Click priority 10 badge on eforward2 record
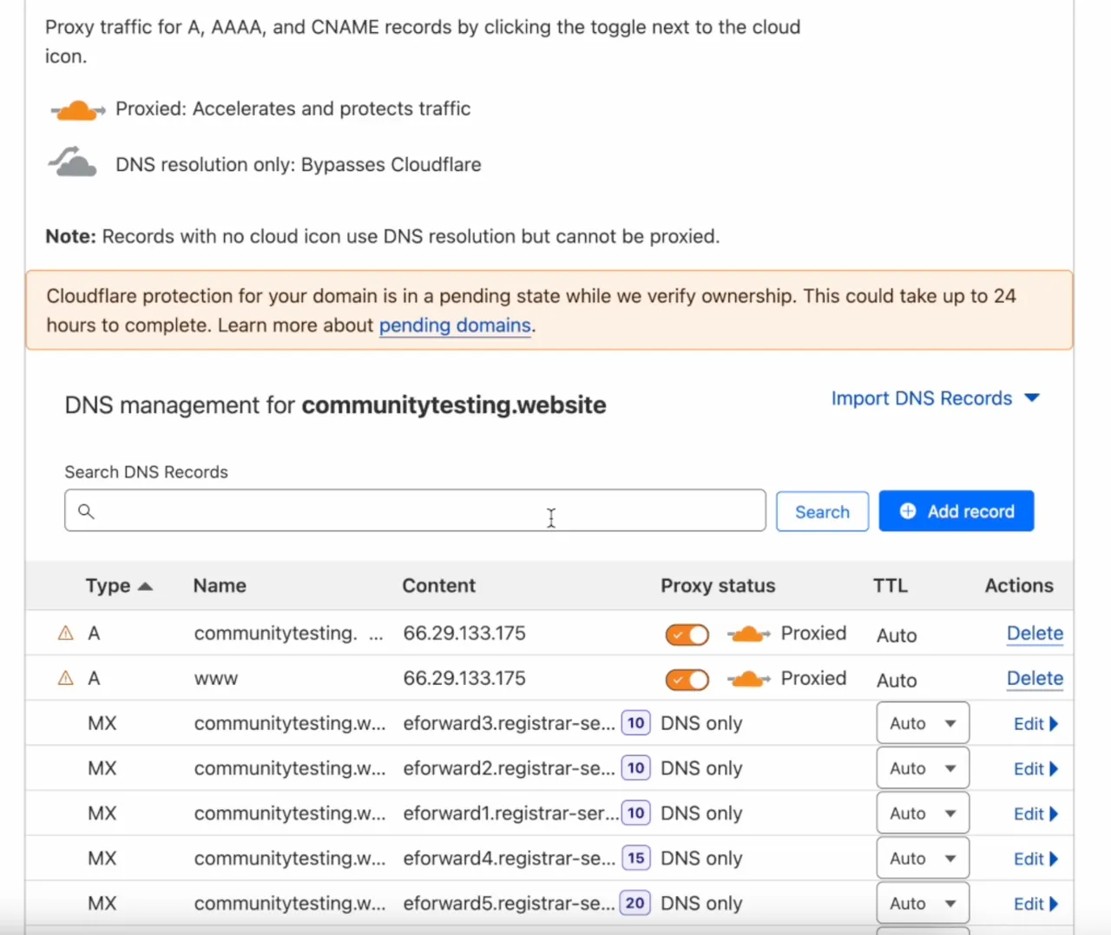This screenshot has width=1111, height=935. coord(635,768)
